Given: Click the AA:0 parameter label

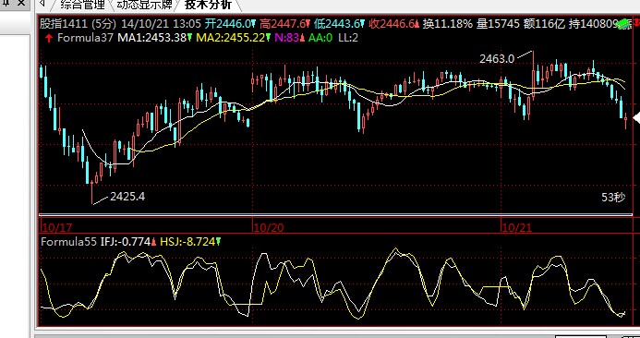Looking at the screenshot, I should pyautogui.click(x=320, y=38).
